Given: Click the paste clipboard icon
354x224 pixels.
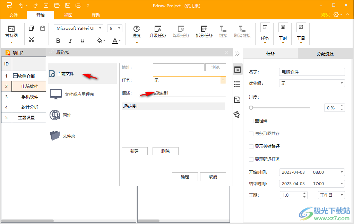Looking at the screenshot, I should pos(42,28).
